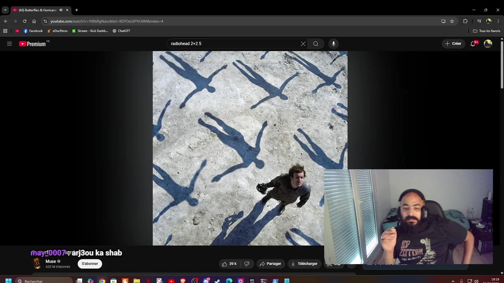This screenshot has width=504, height=283.
Task: Open the Windows Start menu
Action: (x=8, y=281)
